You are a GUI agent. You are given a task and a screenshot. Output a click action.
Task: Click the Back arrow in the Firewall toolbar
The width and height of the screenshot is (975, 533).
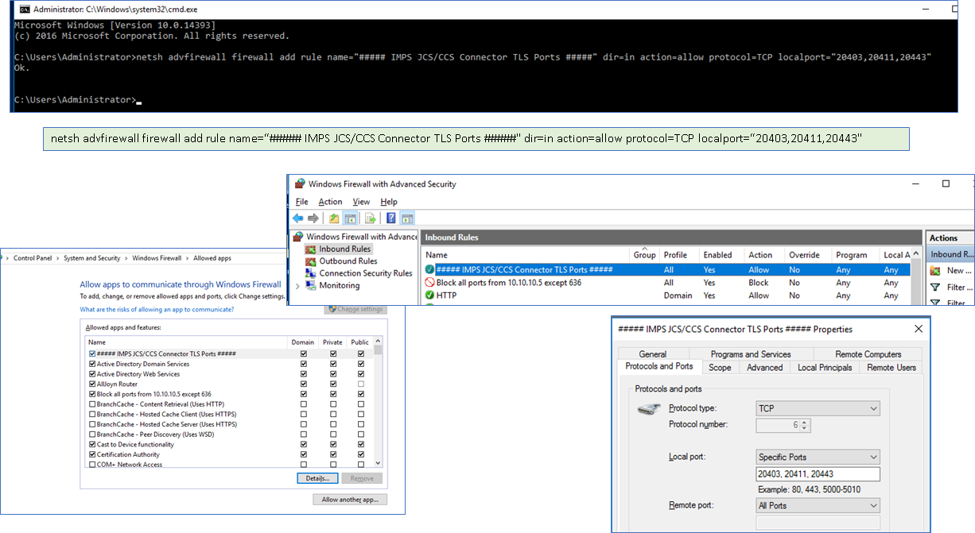(x=297, y=218)
